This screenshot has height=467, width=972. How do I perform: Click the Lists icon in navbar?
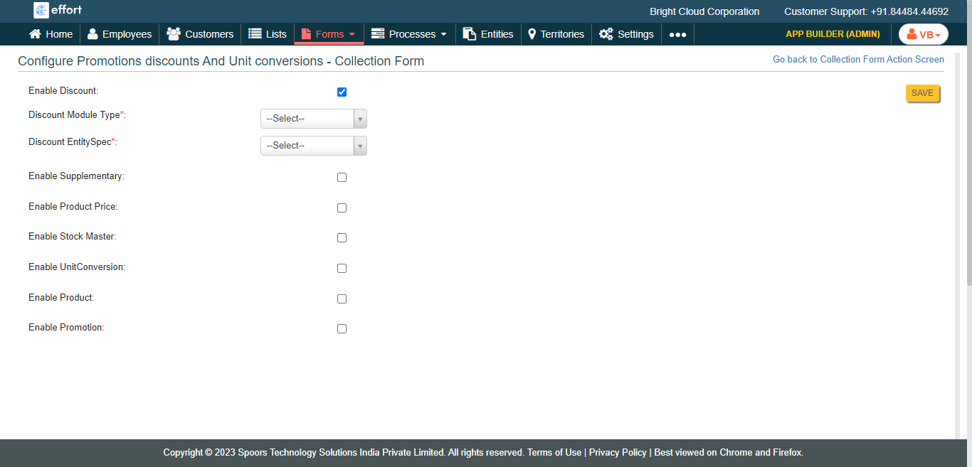point(255,34)
